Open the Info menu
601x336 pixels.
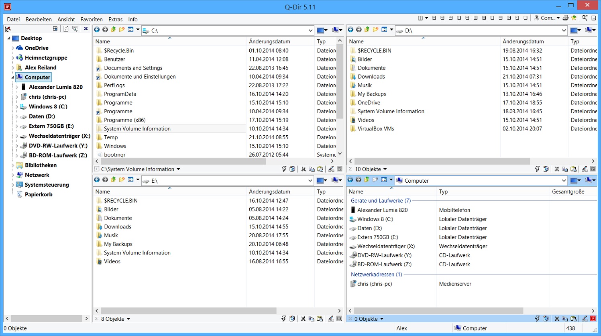pyautogui.click(x=133, y=19)
